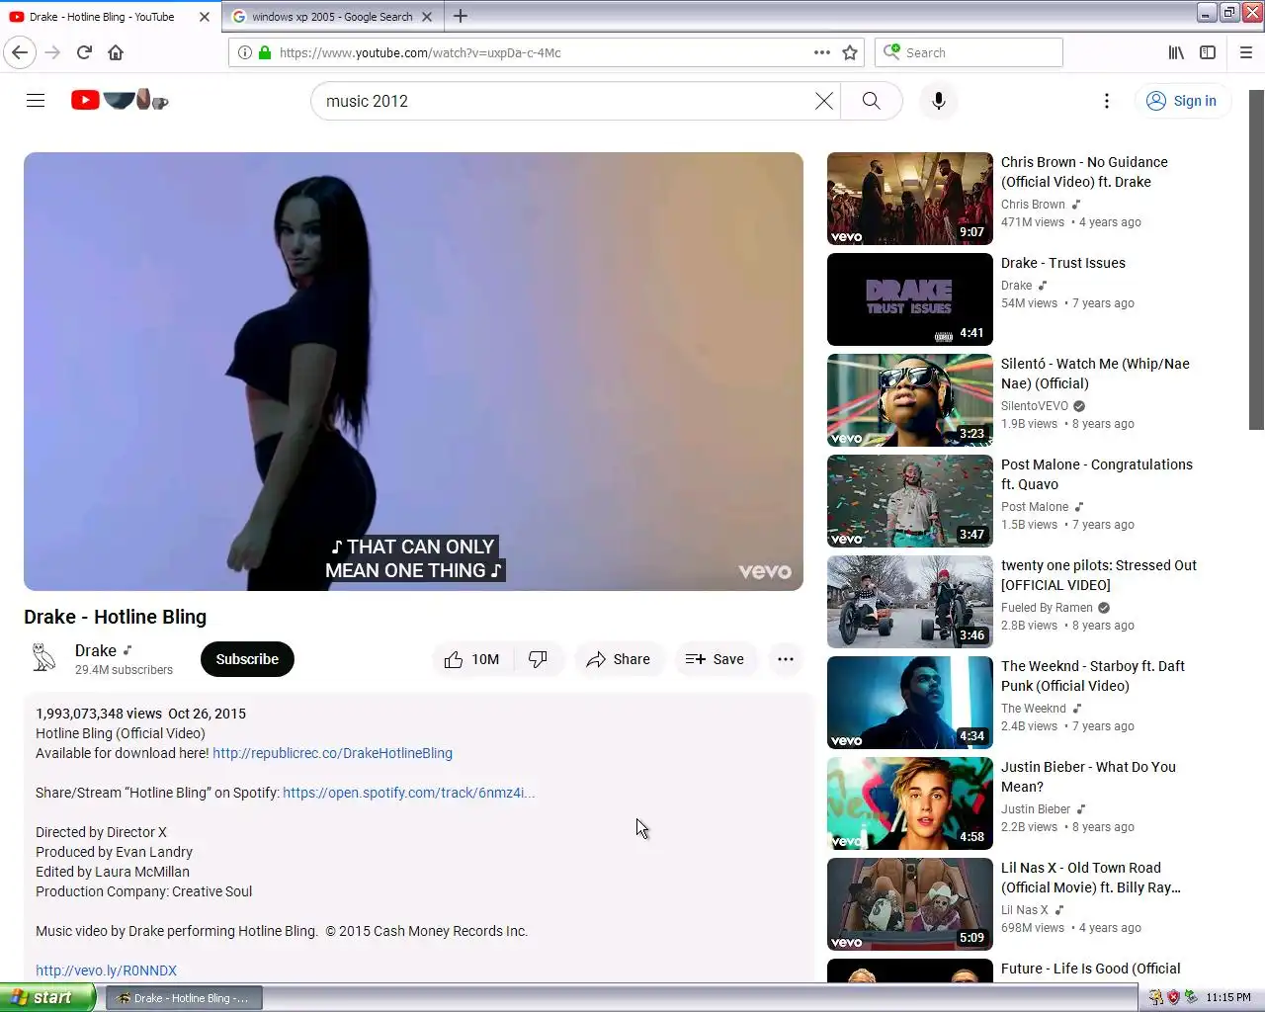Open the Firefox hamburger menu
This screenshot has width=1265, height=1012.
(x=1246, y=52)
